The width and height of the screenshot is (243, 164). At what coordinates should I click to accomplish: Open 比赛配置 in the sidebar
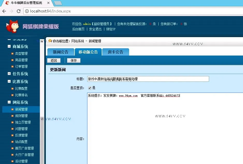[21, 88]
